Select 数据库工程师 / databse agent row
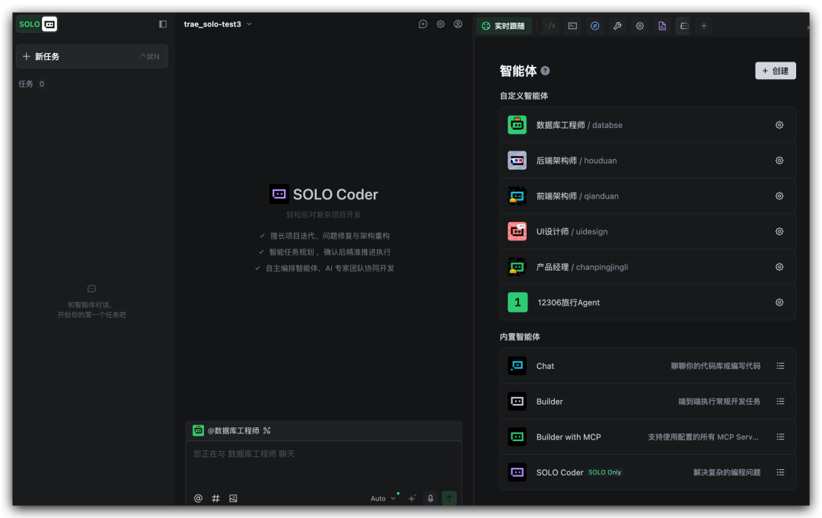The height and width of the screenshot is (518, 822). pyautogui.click(x=648, y=126)
